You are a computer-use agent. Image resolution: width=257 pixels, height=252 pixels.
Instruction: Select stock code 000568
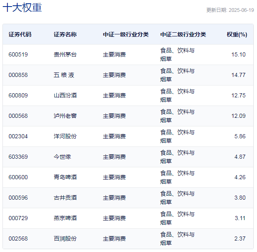coord(18,116)
